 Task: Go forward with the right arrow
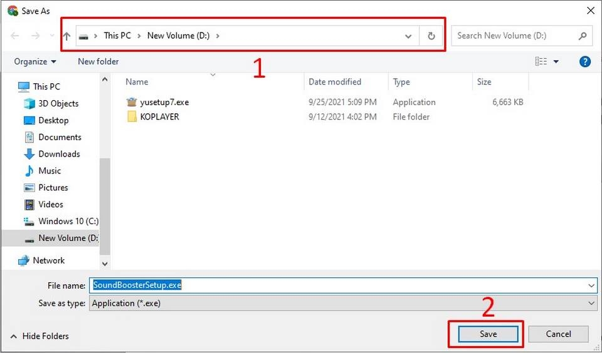(35, 36)
